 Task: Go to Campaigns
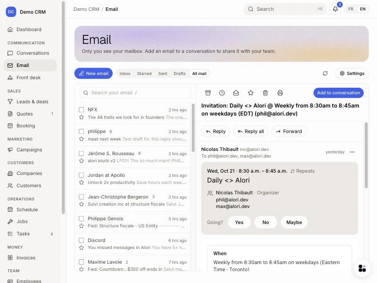[x=30, y=150]
